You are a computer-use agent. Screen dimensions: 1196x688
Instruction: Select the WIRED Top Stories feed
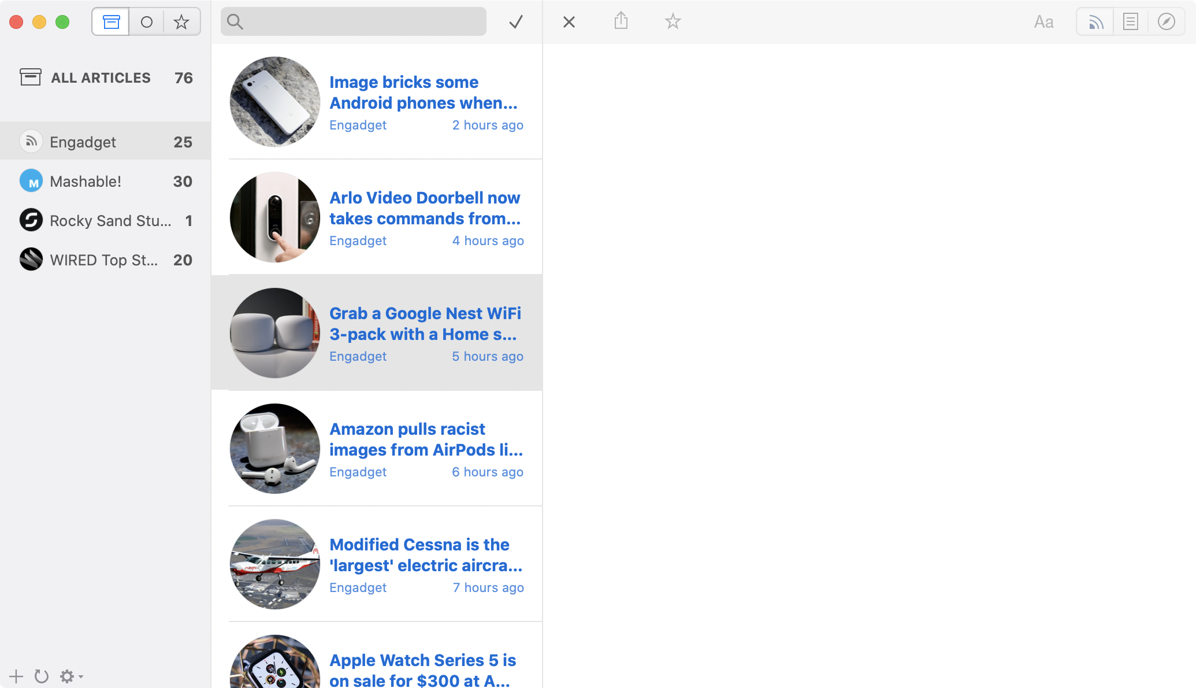pyautogui.click(x=106, y=260)
